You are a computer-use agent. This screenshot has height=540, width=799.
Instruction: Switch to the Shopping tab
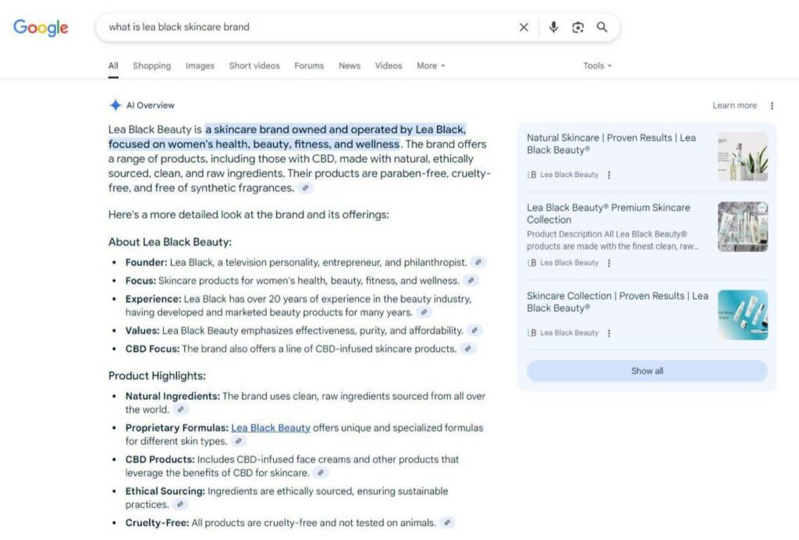pos(151,66)
